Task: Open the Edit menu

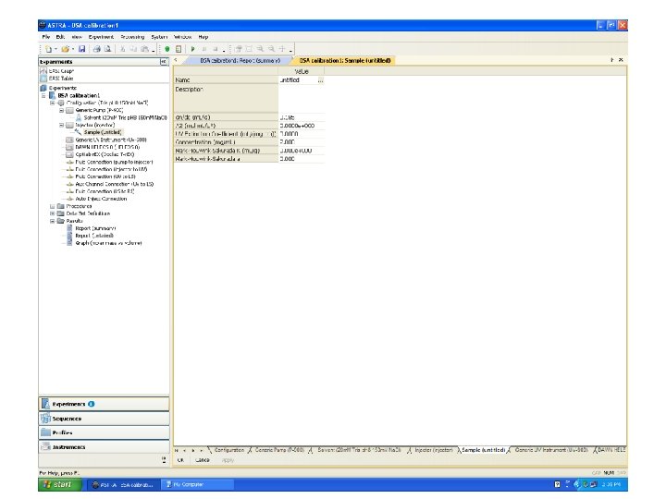Action: point(60,37)
